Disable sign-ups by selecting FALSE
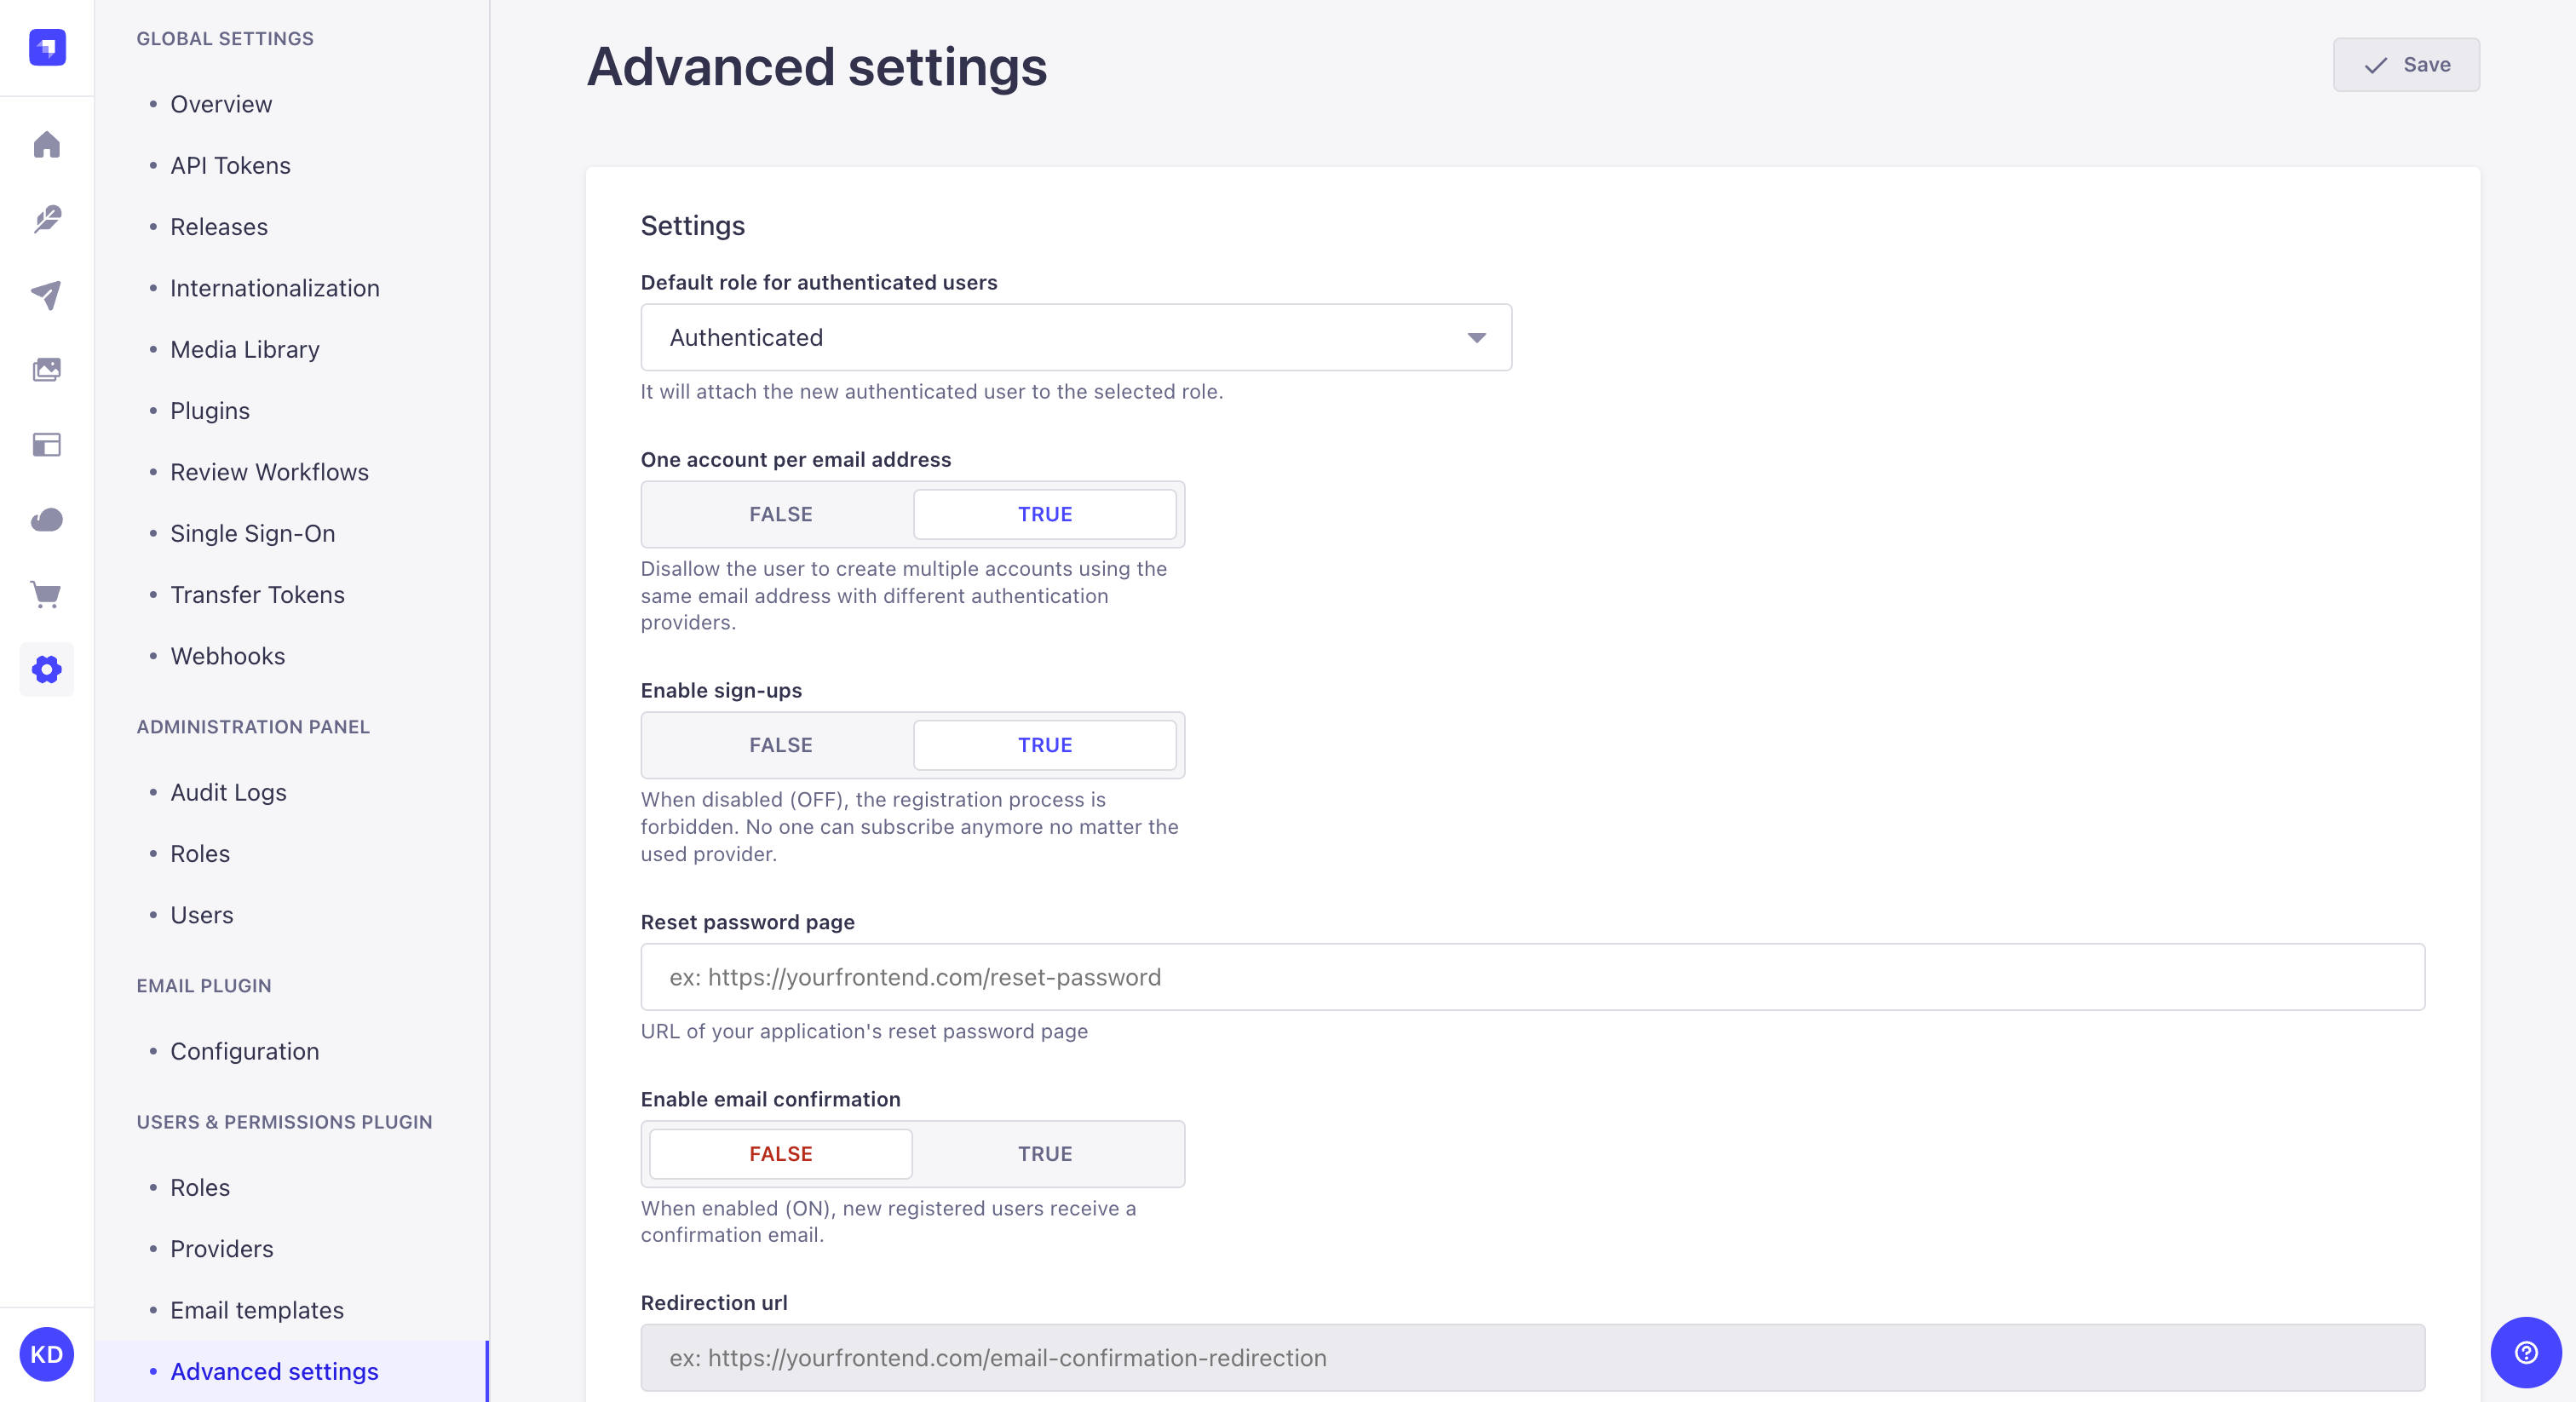This screenshot has width=2576, height=1402. [x=780, y=745]
